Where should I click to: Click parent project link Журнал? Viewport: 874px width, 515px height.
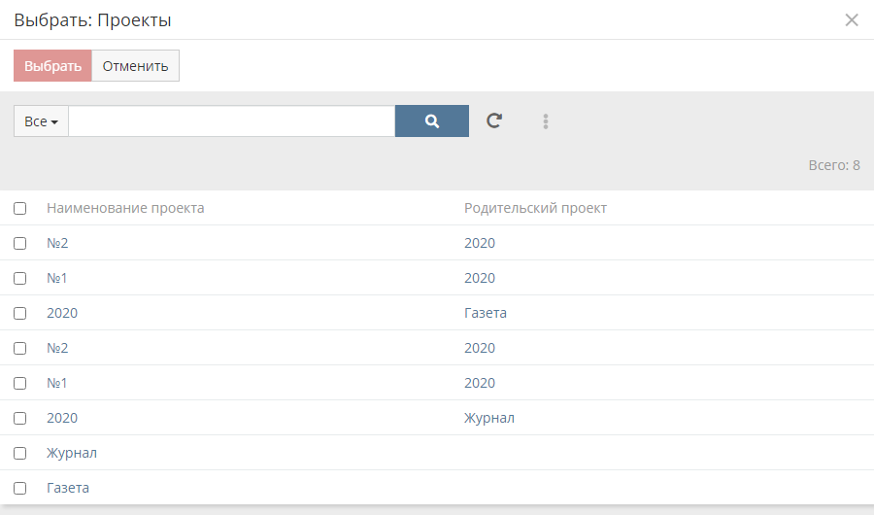pyautogui.click(x=489, y=418)
